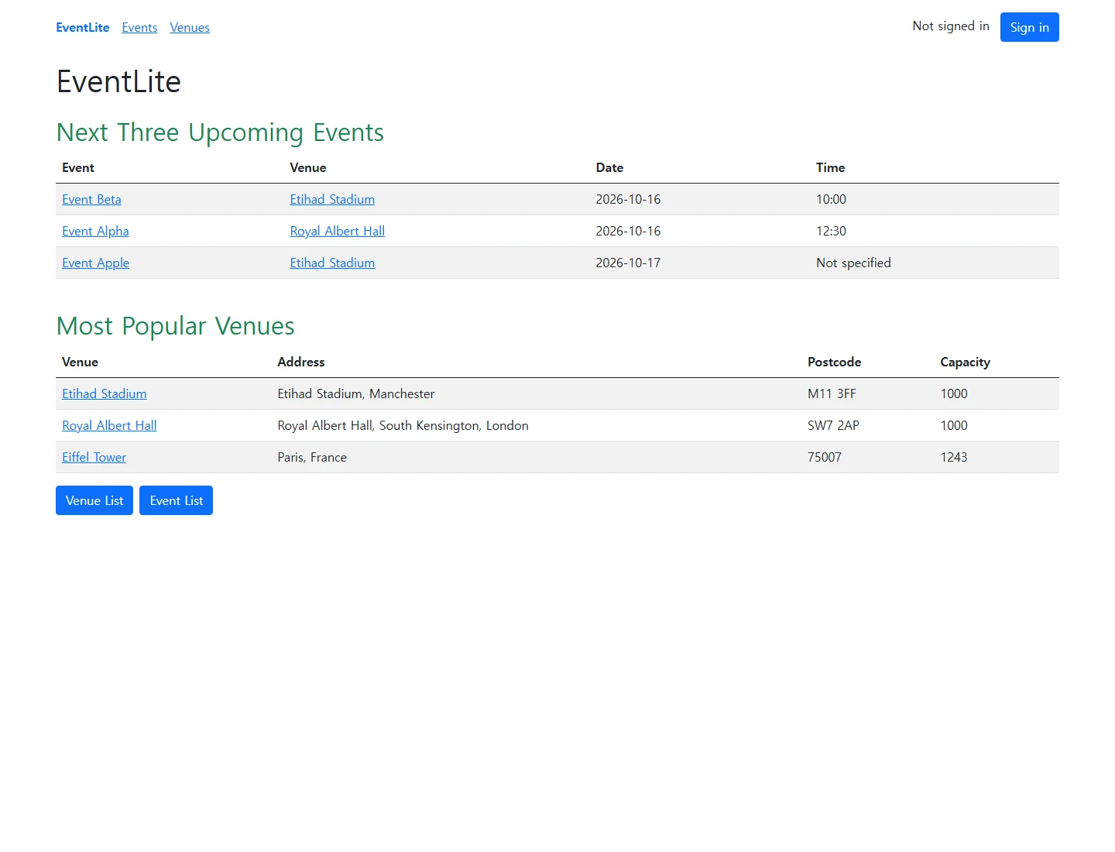Select the date 2026-10-17
This screenshot has width=1115, height=852.
628,263
